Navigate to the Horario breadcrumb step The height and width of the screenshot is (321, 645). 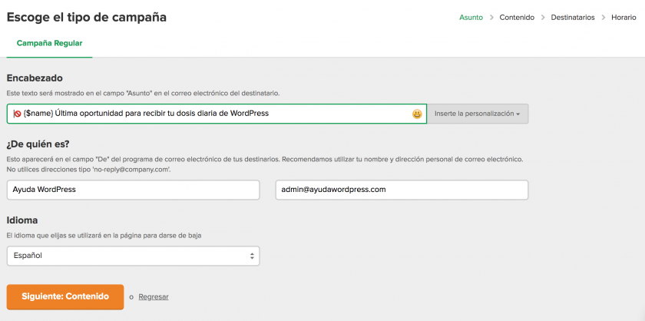tap(623, 17)
